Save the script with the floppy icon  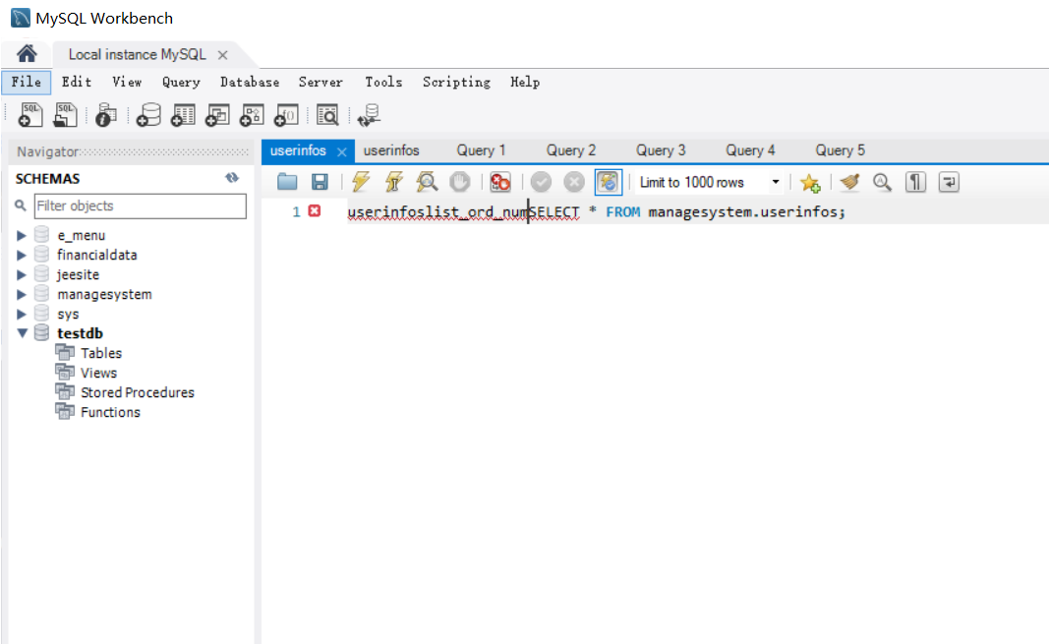(320, 182)
